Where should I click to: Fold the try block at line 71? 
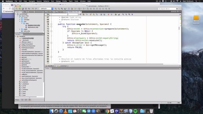[x=51, y=27]
